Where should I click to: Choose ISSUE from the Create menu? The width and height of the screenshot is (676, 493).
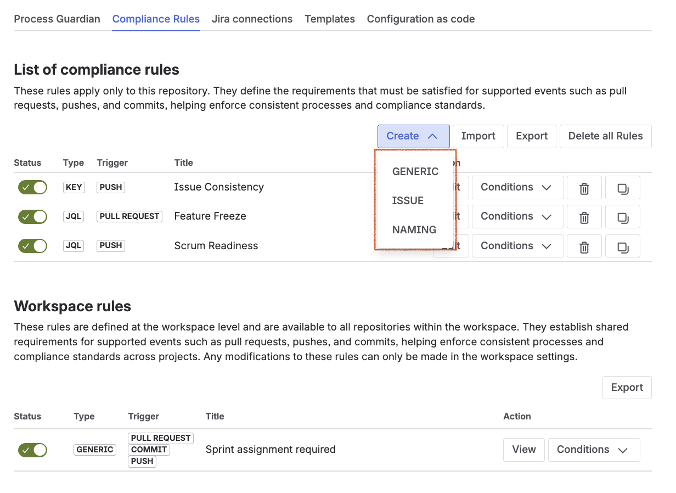pos(415,200)
